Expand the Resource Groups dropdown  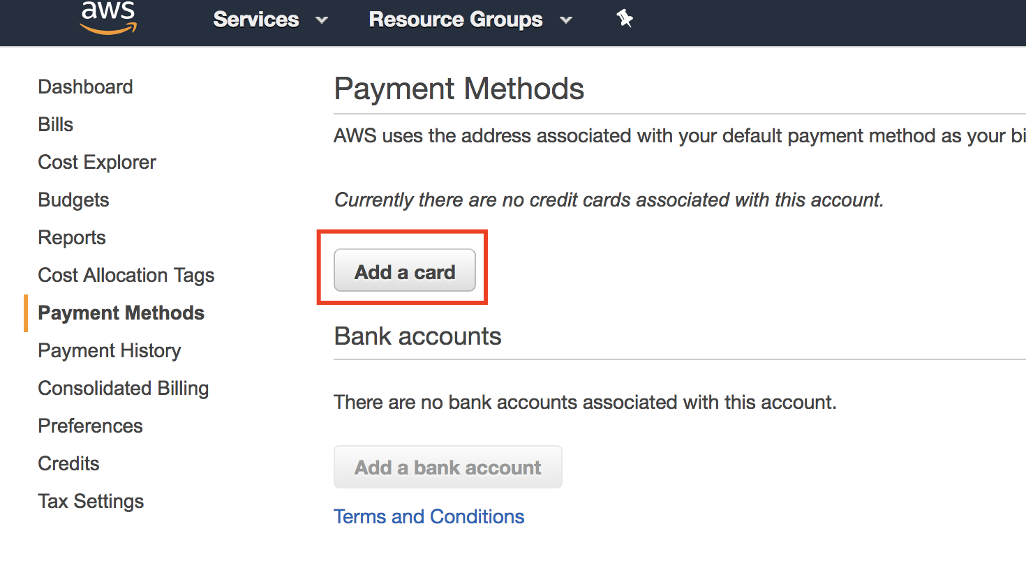click(x=470, y=20)
